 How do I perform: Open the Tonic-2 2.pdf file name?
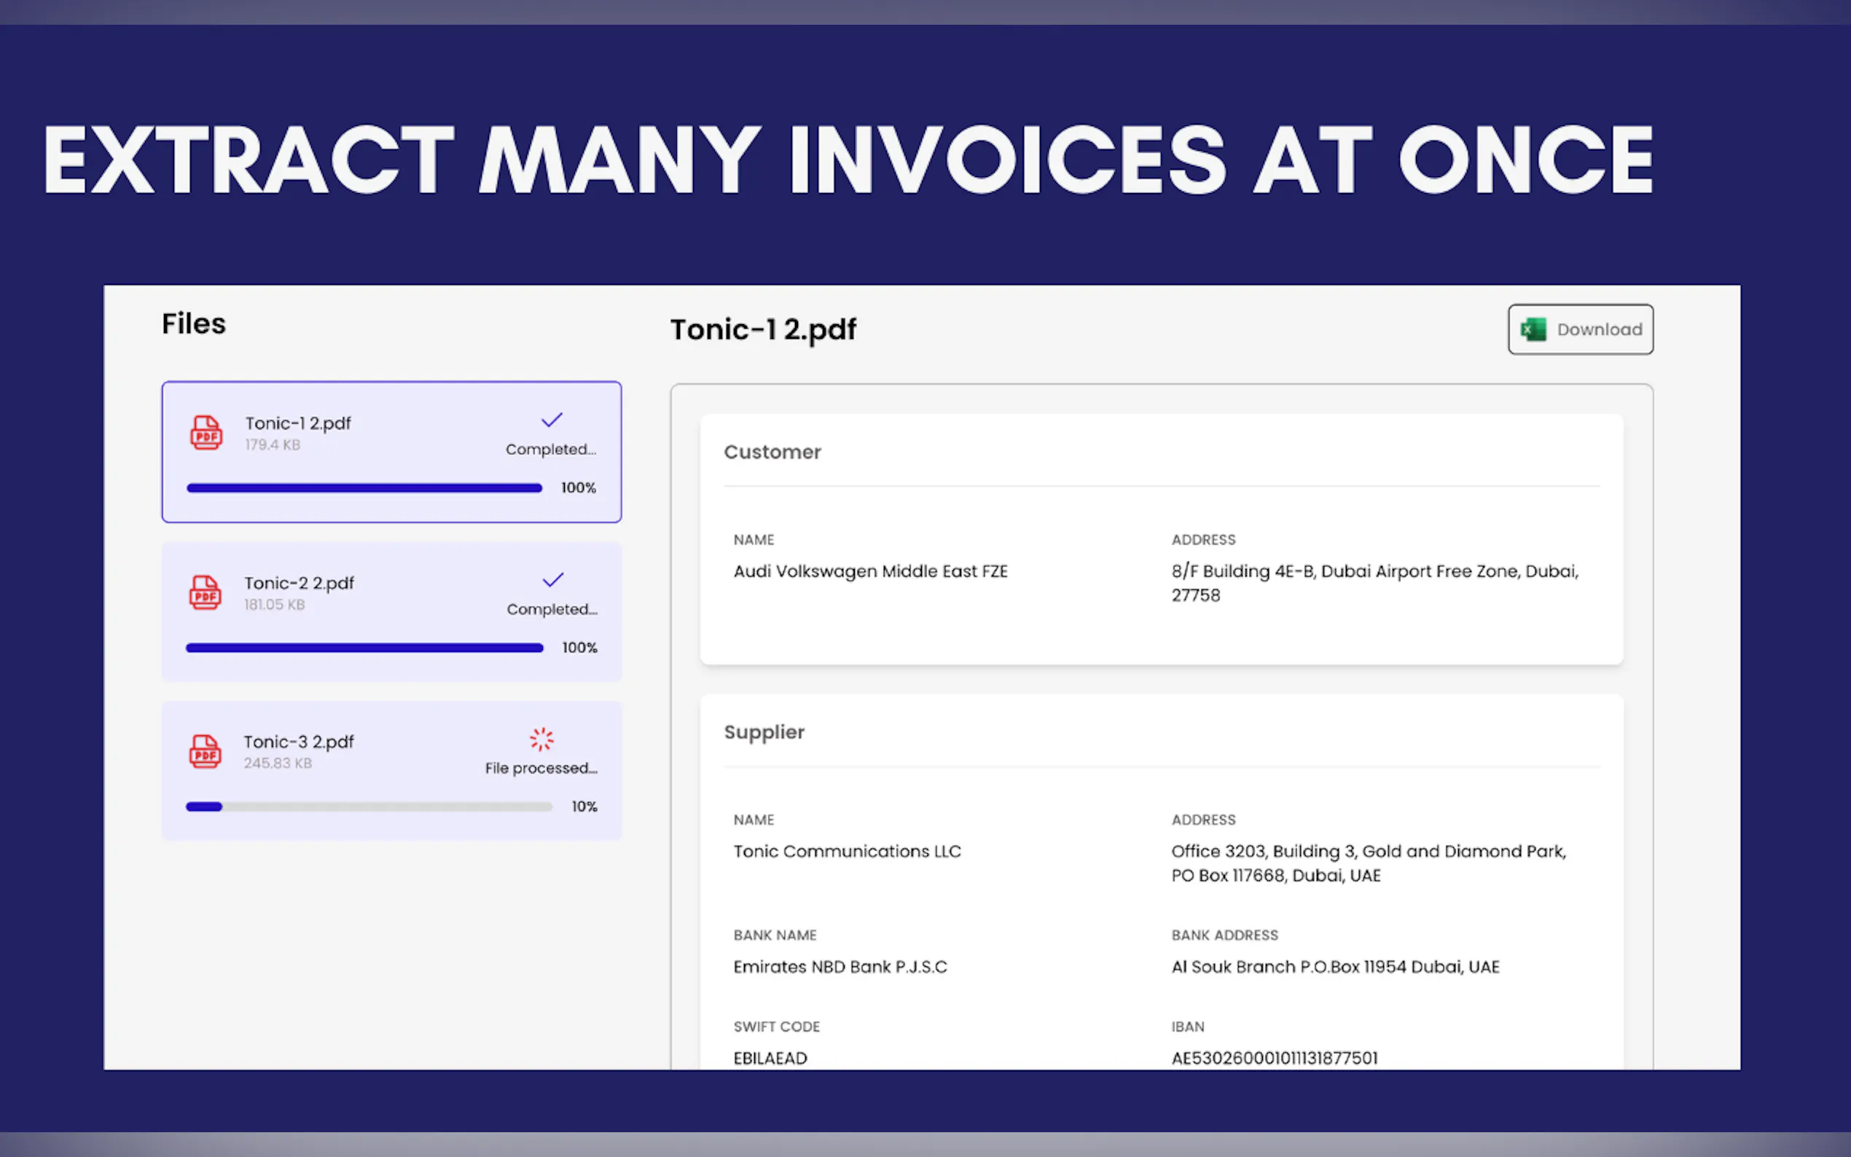300,583
